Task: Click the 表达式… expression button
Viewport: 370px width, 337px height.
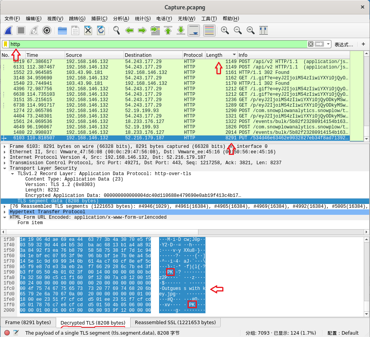Action: pyautogui.click(x=343, y=44)
